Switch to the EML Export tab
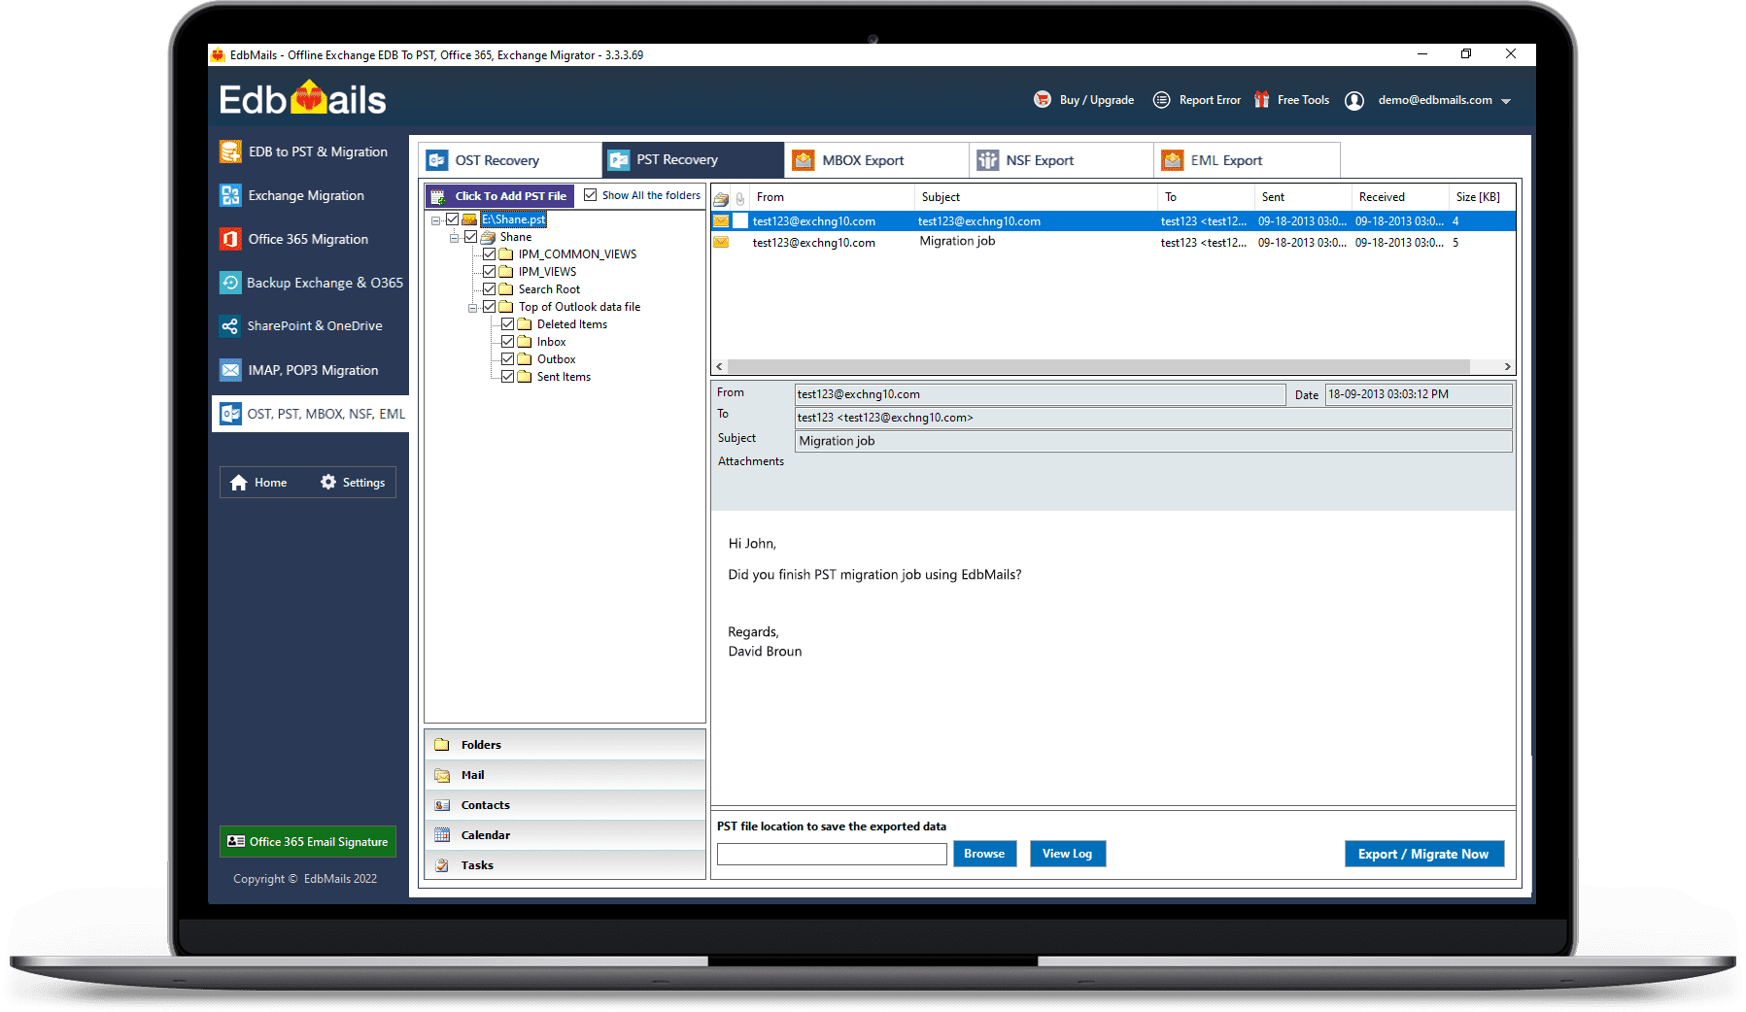 [x=1247, y=160]
